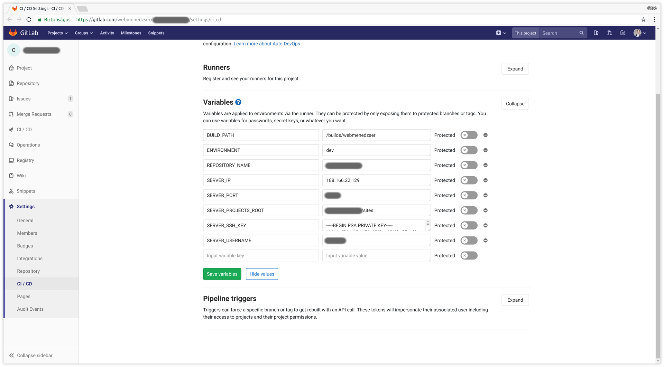Open the to-do checkmark icon

click(623, 33)
